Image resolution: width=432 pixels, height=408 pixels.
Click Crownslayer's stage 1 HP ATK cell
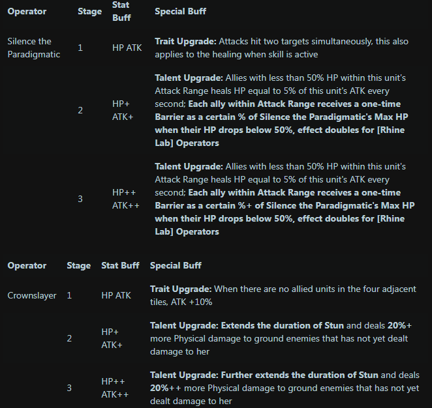(x=116, y=295)
